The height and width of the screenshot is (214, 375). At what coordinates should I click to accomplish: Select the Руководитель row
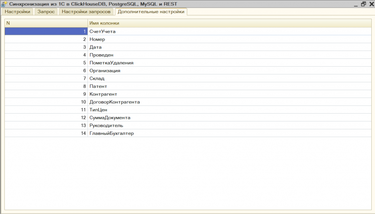tap(188, 125)
